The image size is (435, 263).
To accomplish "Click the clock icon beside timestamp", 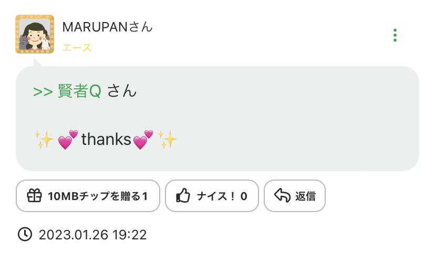I will [x=25, y=234].
